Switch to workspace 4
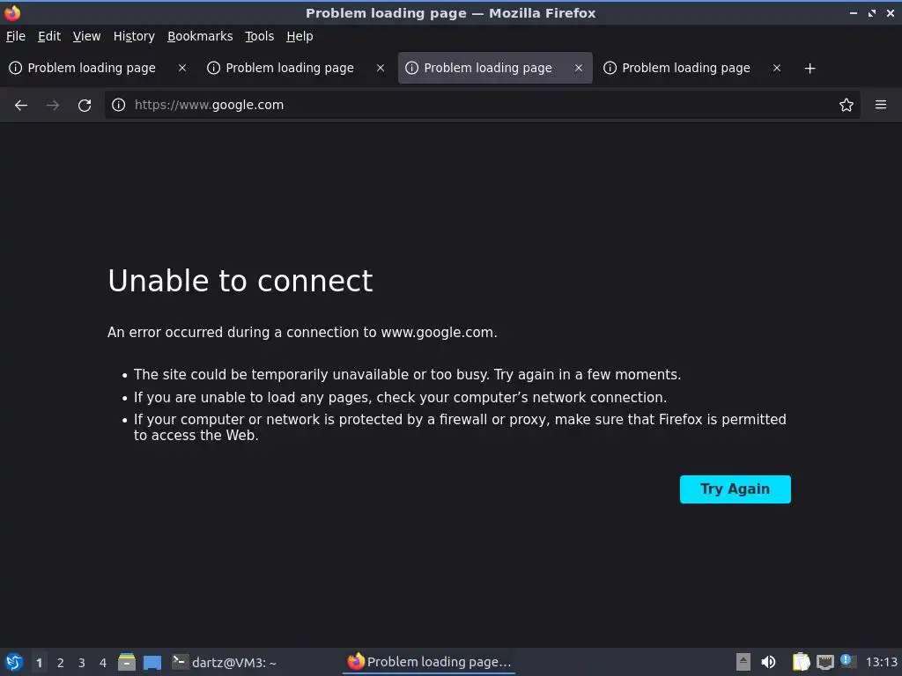Viewport: 902px width, 676px height. pos(103,663)
